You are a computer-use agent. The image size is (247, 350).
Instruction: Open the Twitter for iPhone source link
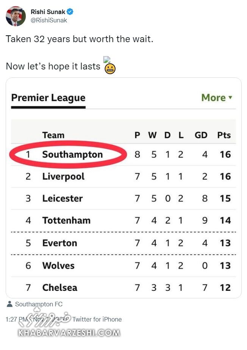click(x=97, y=319)
